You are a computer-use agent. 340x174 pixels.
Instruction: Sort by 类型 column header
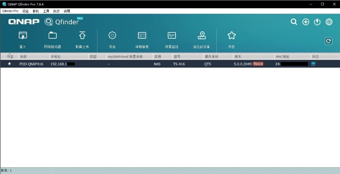(98, 56)
